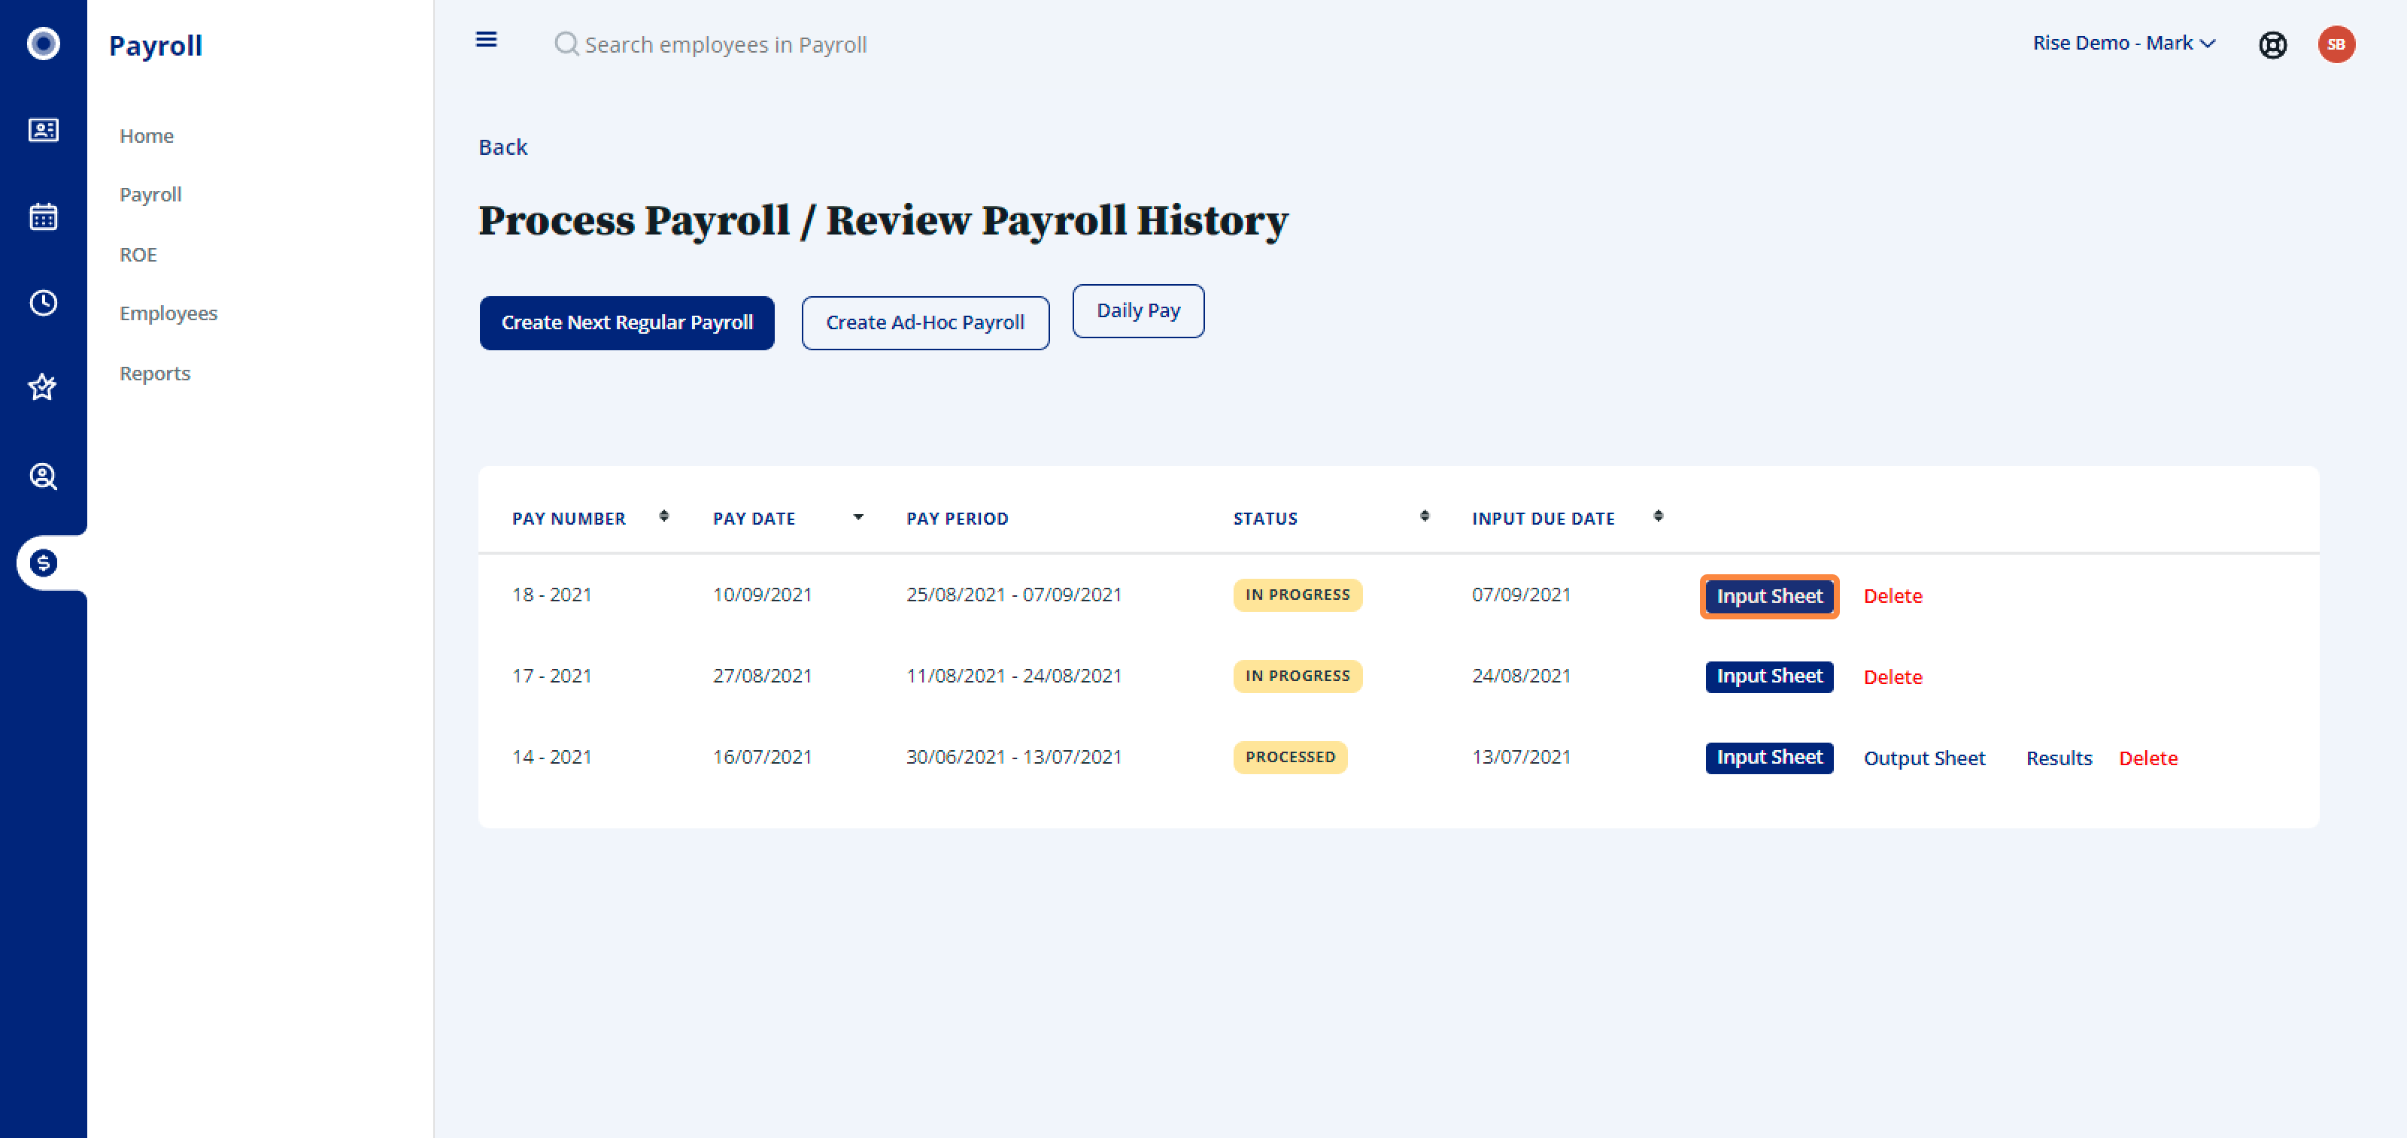Open Output Sheet for pay 14 - 2021
2407x1138 pixels.
pos(1924,758)
